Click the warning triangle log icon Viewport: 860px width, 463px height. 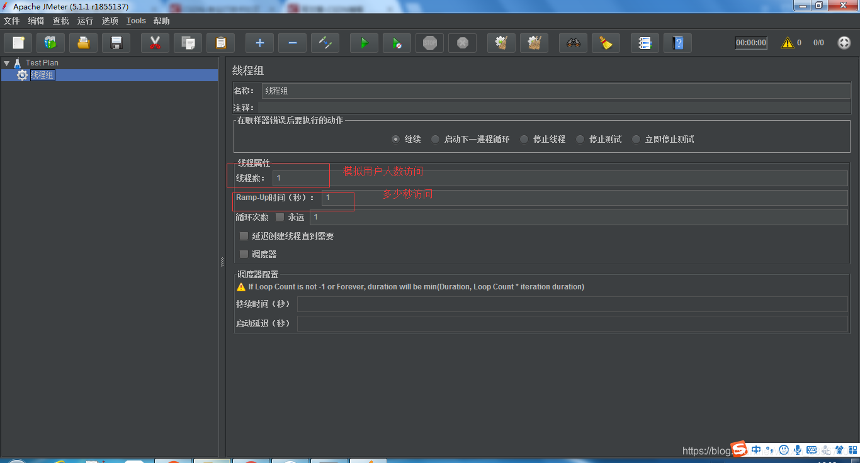pyautogui.click(x=788, y=43)
